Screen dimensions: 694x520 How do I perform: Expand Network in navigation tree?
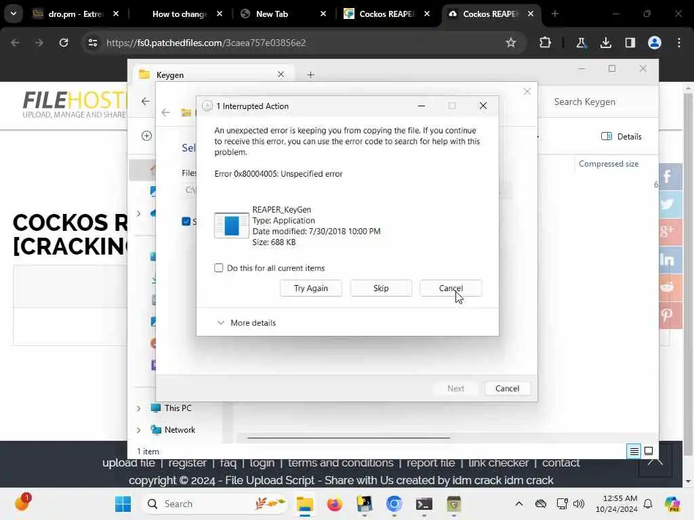(138, 430)
